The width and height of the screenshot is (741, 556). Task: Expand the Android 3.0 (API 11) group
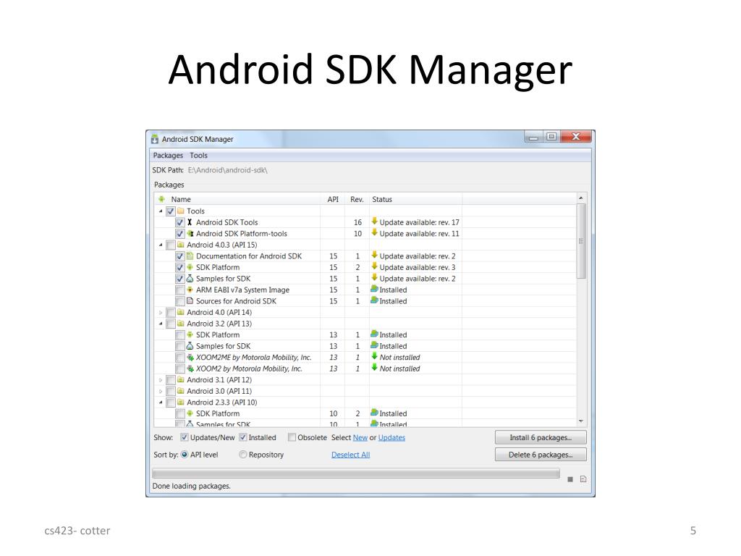[x=161, y=392]
